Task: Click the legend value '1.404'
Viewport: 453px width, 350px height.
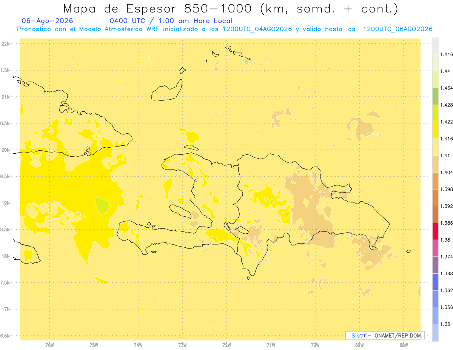Action: (447, 172)
